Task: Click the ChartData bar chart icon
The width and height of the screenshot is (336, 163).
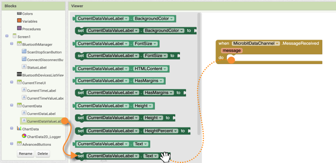Action: click(19, 129)
